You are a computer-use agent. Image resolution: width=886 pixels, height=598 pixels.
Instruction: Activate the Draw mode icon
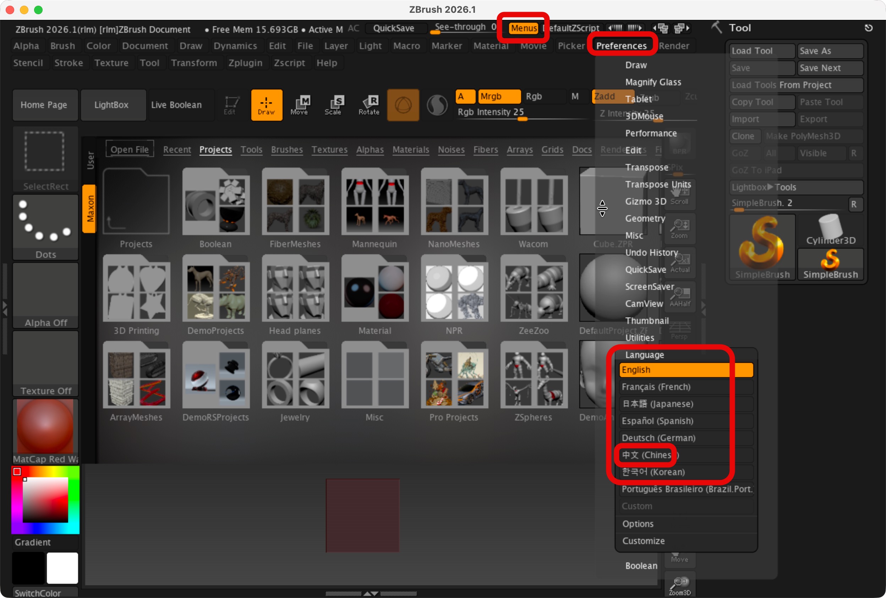click(x=266, y=105)
